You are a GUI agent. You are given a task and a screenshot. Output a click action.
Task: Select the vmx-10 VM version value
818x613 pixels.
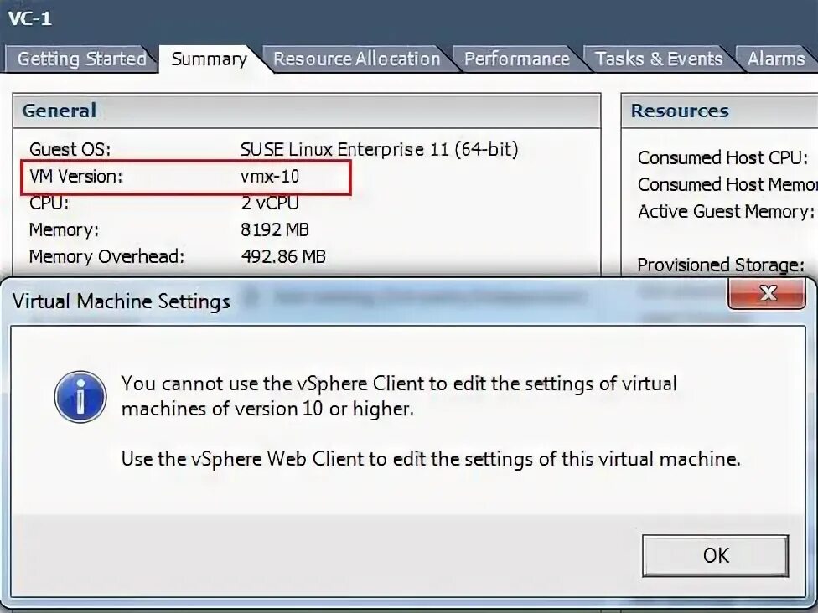(270, 177)
